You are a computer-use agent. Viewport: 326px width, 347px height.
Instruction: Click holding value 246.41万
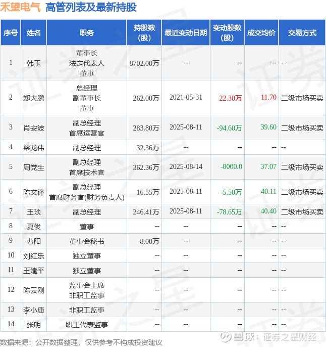point(146,212)
